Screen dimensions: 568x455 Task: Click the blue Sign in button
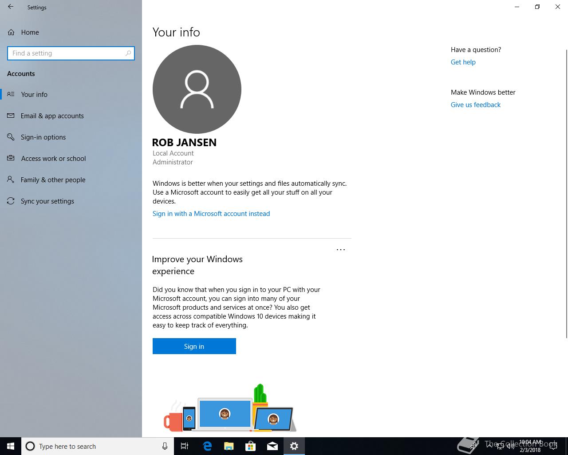click(x=194, y=346)
